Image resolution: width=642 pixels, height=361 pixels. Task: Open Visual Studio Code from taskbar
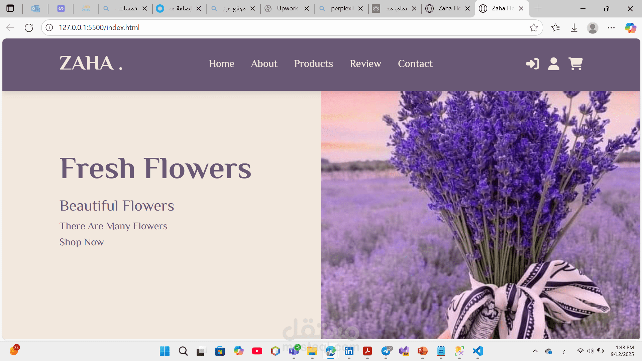[478, 351]
